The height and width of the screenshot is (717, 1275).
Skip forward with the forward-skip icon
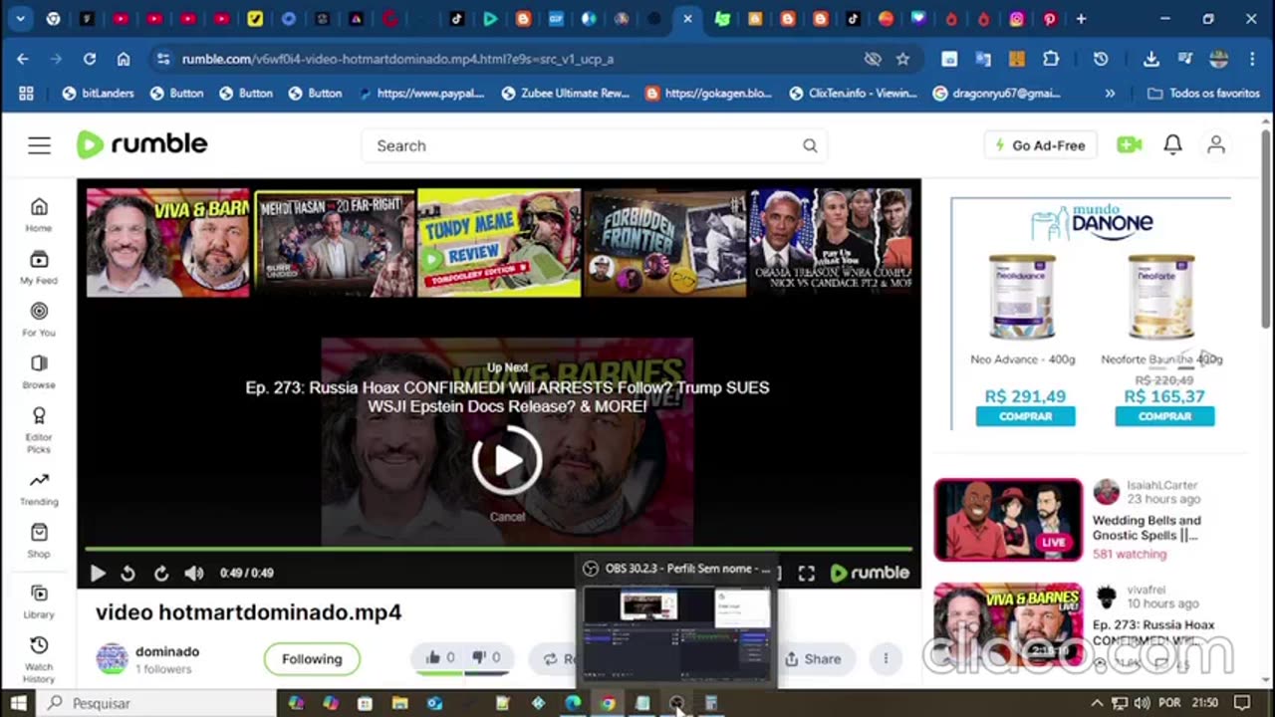pos(160,573)
